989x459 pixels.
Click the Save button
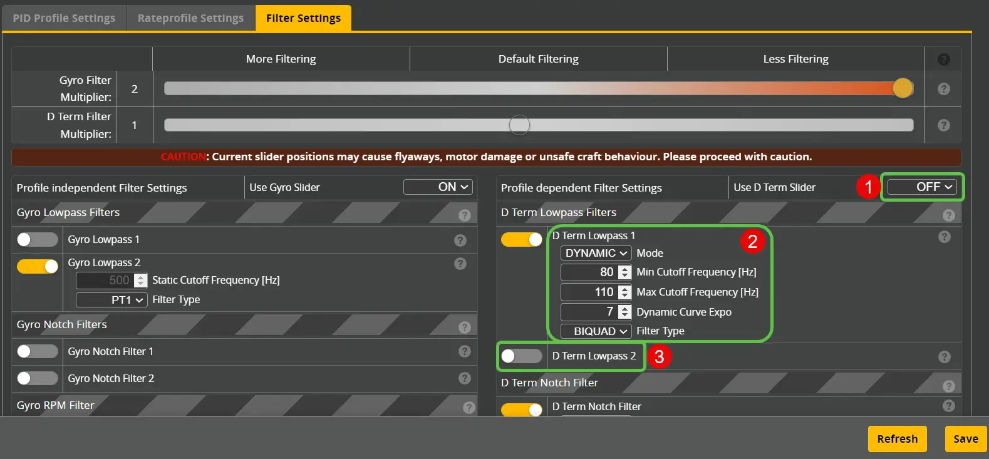point(966,439)
